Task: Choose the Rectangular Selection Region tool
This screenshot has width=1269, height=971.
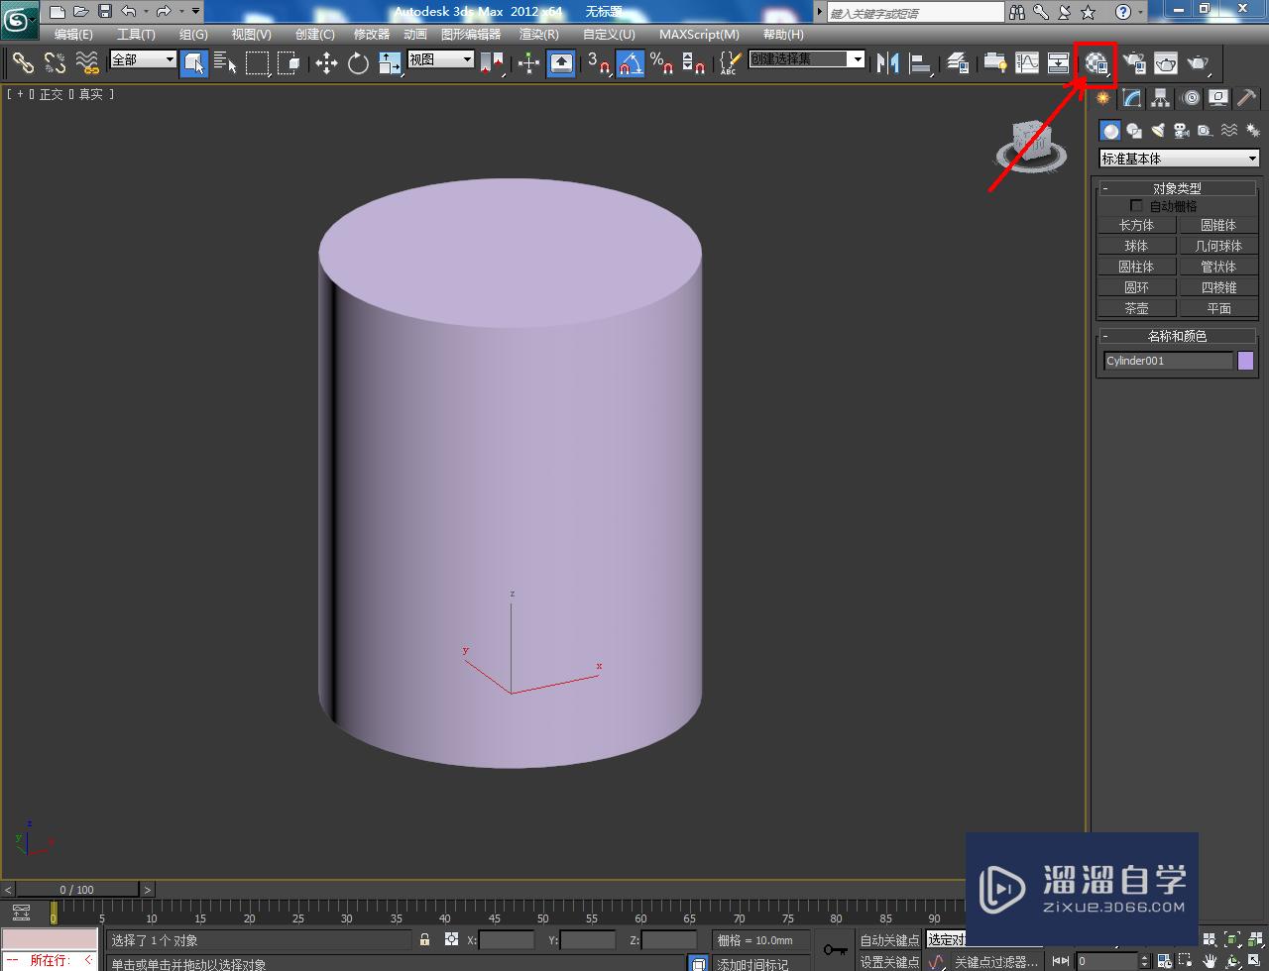Action: (258, 63)
